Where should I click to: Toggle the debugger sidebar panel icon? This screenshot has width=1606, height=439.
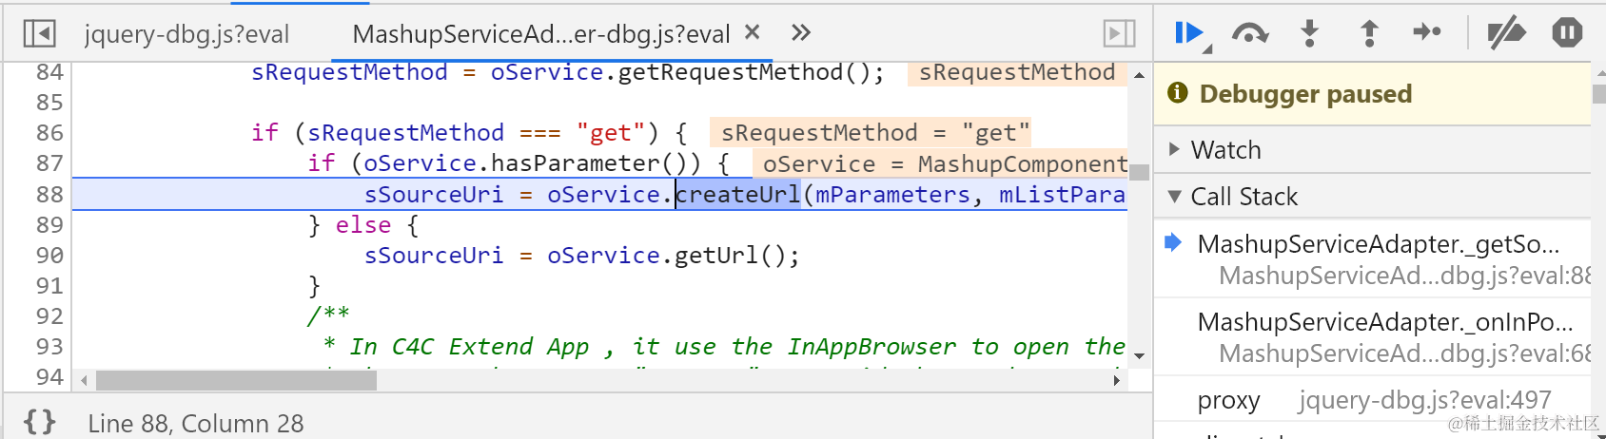click(1119, 34)
